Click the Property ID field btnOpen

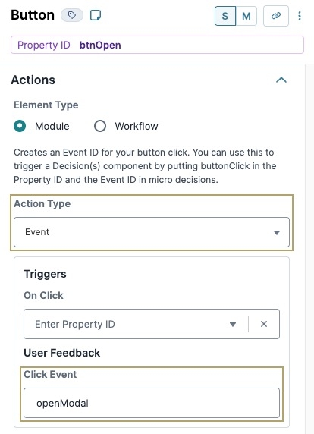click(x=157, y=45)
